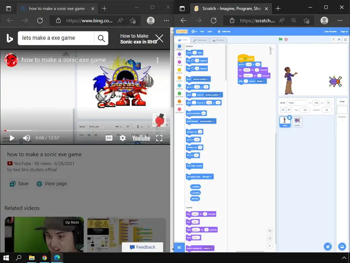Click View page link for video
Screen dimensions: 350x263
point(52,184)
